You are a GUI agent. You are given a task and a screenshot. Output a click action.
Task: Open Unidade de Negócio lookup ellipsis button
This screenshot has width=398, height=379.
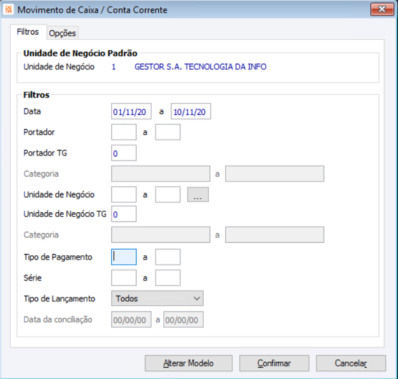tap(198, 195)
